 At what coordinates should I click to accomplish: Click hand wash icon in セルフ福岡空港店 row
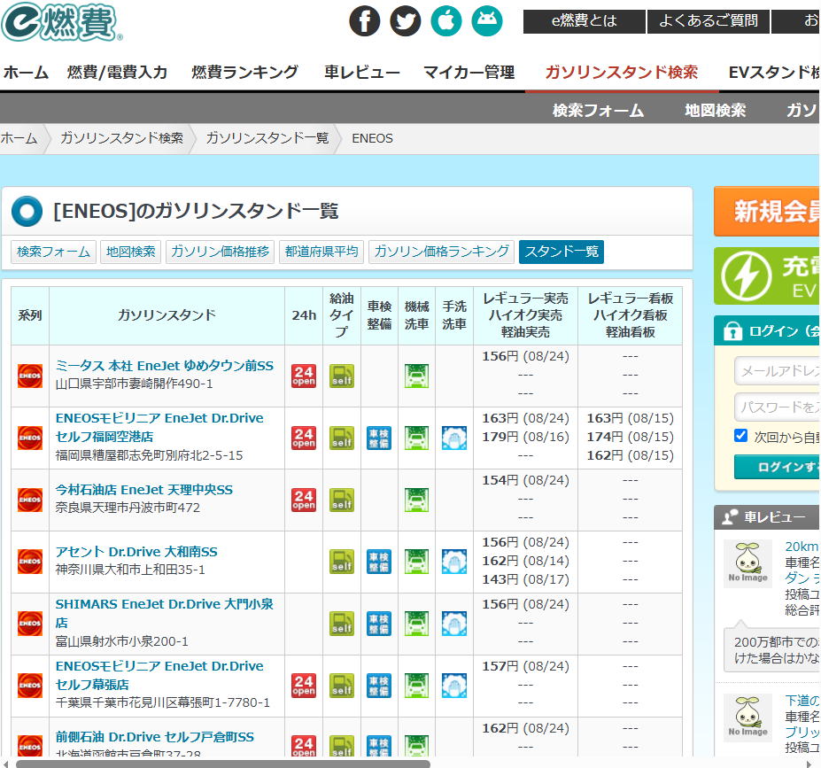tap(454, 438)
